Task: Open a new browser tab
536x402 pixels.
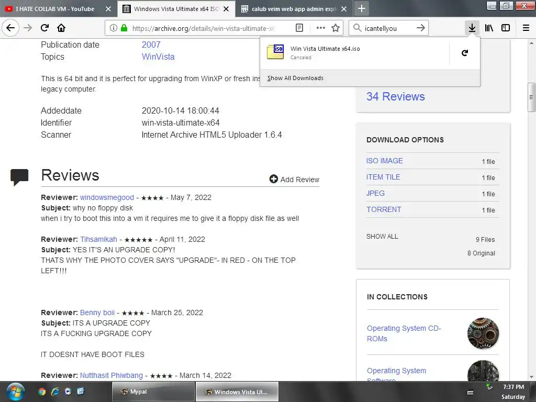Action: click(x=362, y=8)
